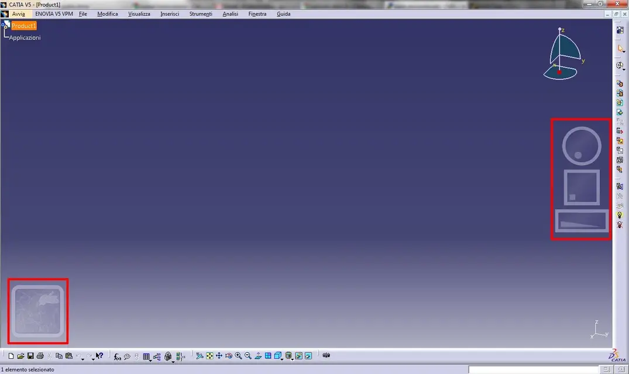Open the redo history dropdown arrow
The height and width of the screenshot is (374, 629).
click(x=93, y=359)
